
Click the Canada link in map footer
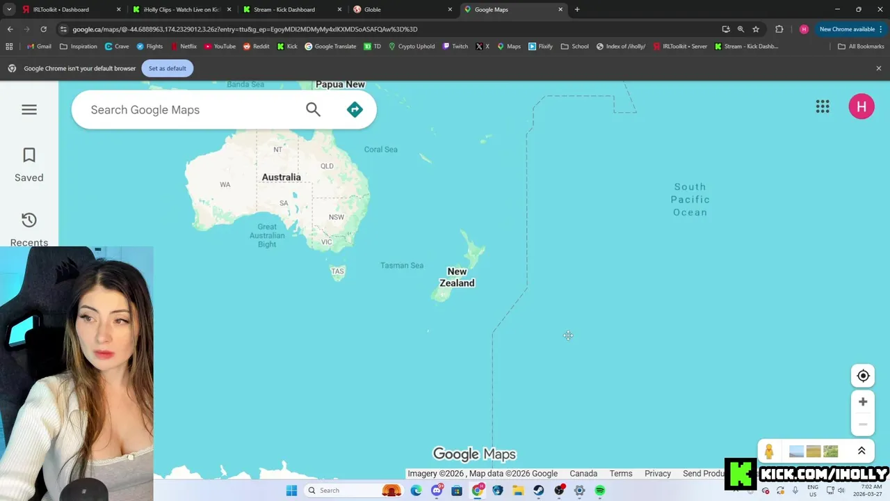(x=583, y=473)
